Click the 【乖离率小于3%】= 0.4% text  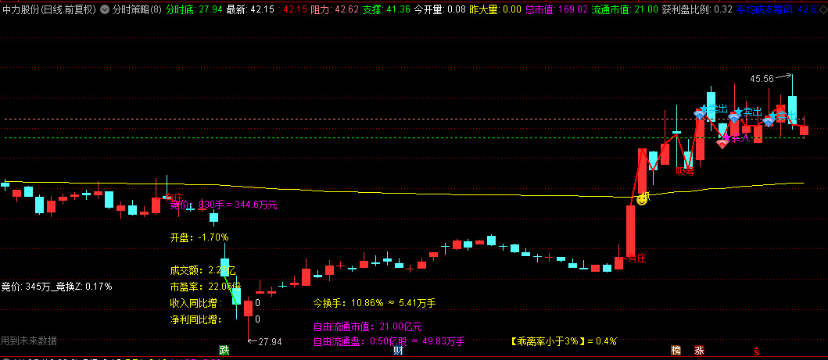tap(564, 341)
